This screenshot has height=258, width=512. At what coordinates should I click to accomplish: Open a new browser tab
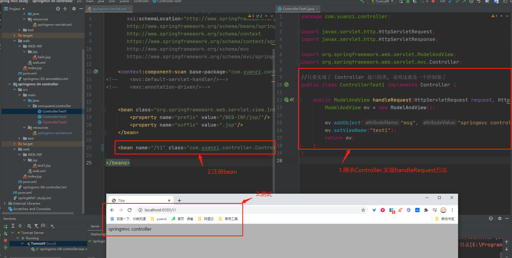(x=179, y=201)
